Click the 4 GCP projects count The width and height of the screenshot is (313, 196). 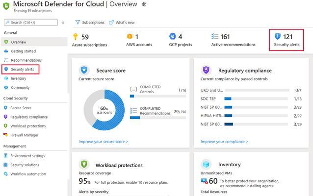(x=180, y=37)
